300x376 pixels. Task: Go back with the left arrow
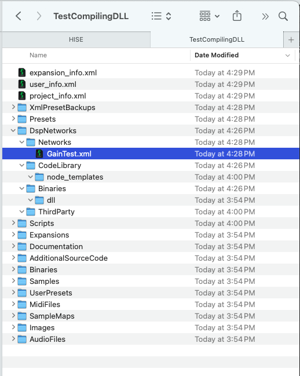tap(18, 16)
